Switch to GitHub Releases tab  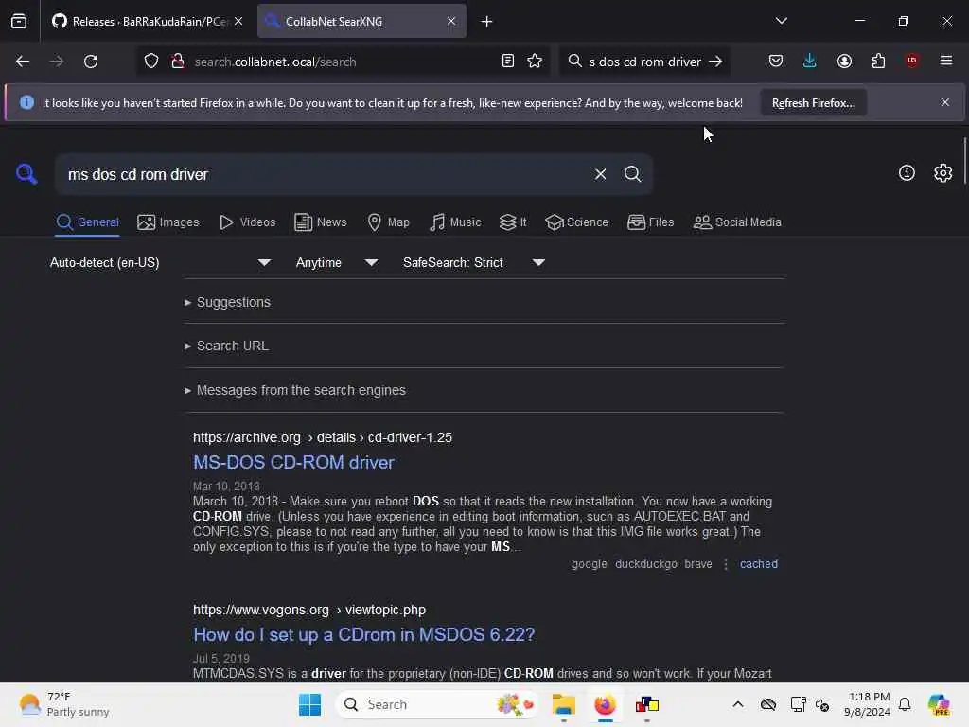point(141,22)
